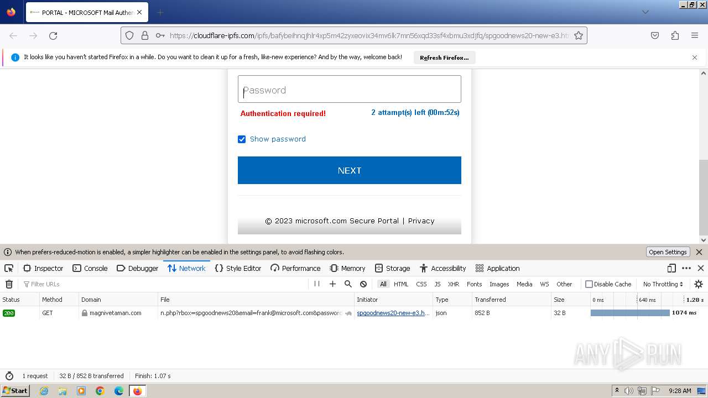
Task: Open request blocking icon
Action: coord(363,284)
